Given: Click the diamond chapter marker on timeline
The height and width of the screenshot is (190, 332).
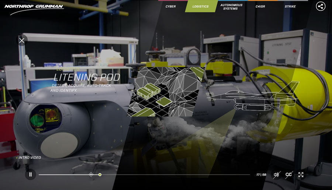Looking at the screenshot, I should (x=91, y=175).
